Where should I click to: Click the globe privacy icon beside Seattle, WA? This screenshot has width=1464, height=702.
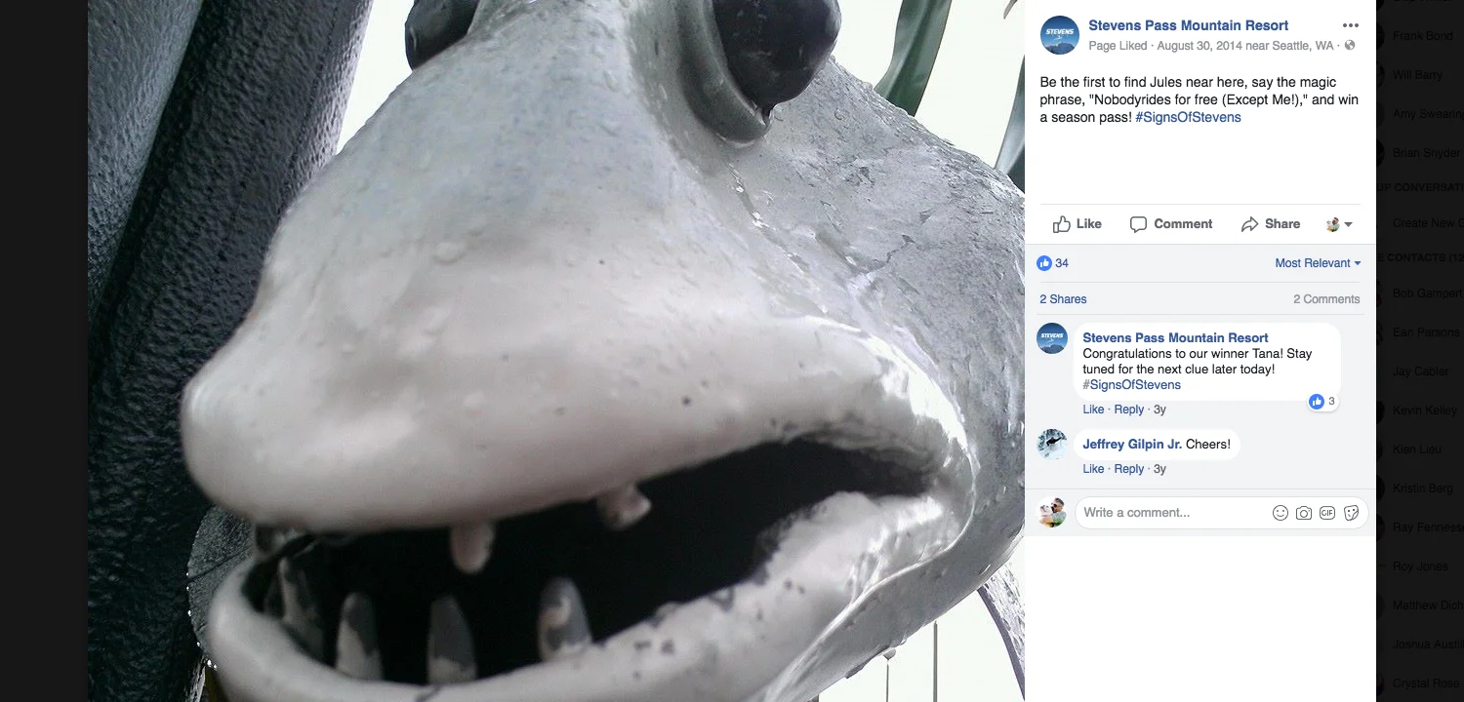pos(1350,46)
